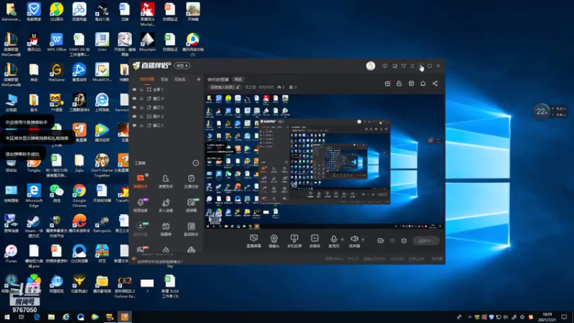
Task: Open the gift box icon above the preview
Action: point(387,83)
